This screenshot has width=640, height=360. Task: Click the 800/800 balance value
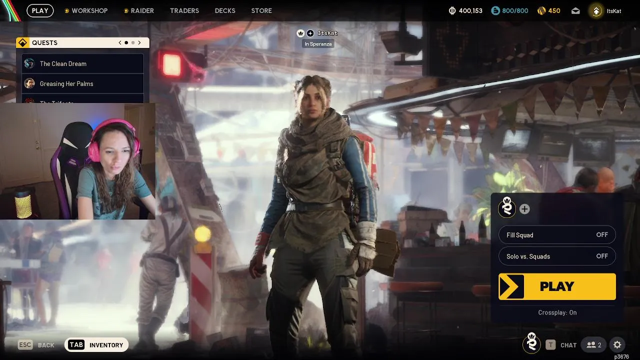click(515, 10)
